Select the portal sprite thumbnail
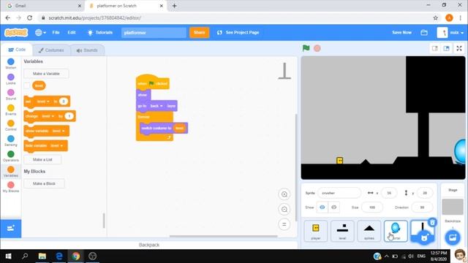This screenshot has height=263, width=468. pyautogui.click(x=396, y=231)
